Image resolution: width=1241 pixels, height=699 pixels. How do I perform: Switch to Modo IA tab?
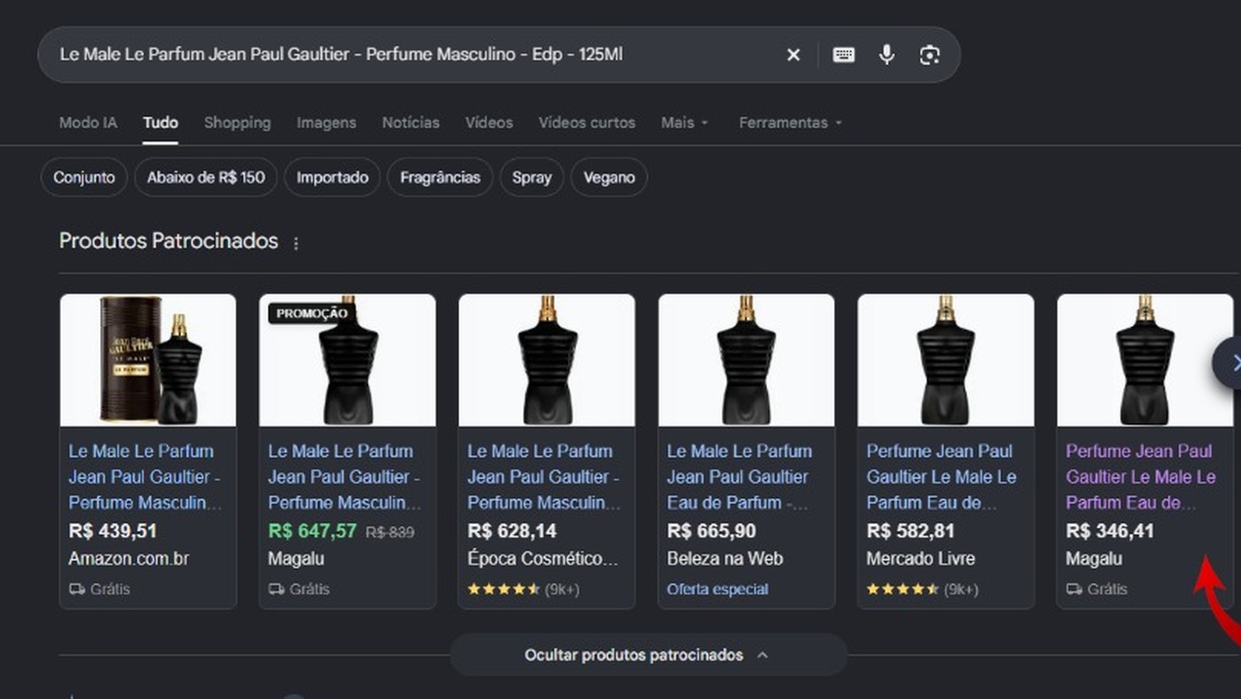pos(88,123)
